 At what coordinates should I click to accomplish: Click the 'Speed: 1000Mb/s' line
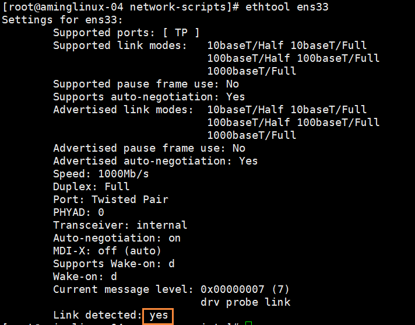[101, 174]
